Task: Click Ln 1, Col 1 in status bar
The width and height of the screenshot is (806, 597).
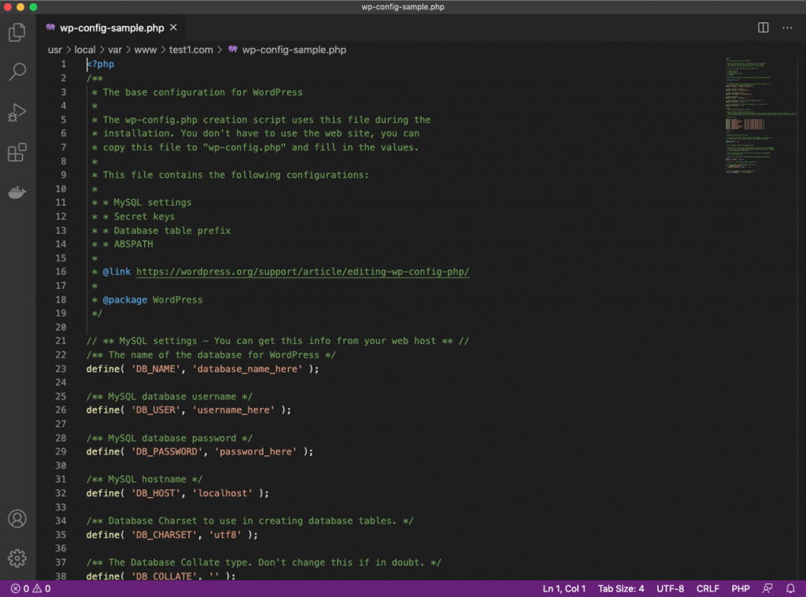Action: coord(564,588)
